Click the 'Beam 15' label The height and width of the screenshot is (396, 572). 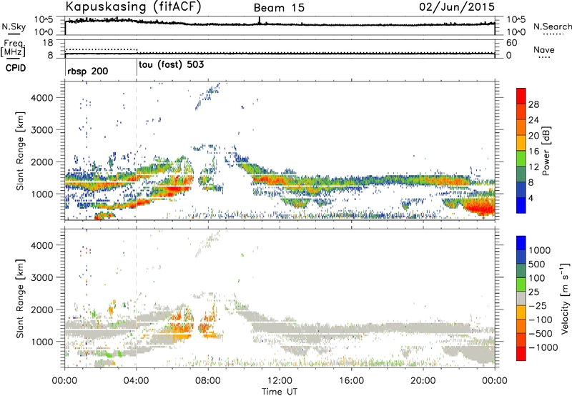point(279,8)
